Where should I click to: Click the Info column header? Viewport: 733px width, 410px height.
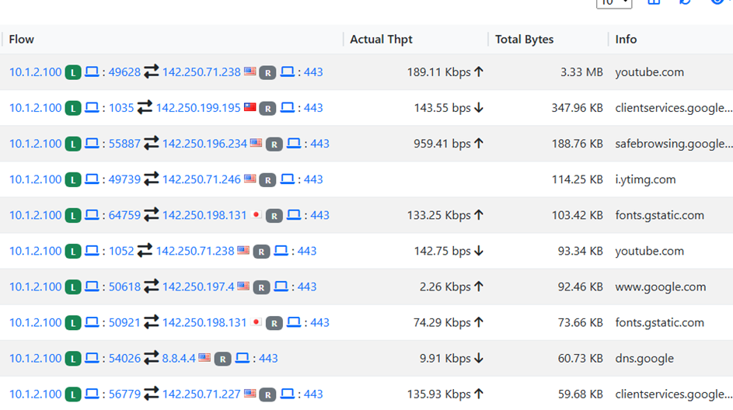[626, 39]
